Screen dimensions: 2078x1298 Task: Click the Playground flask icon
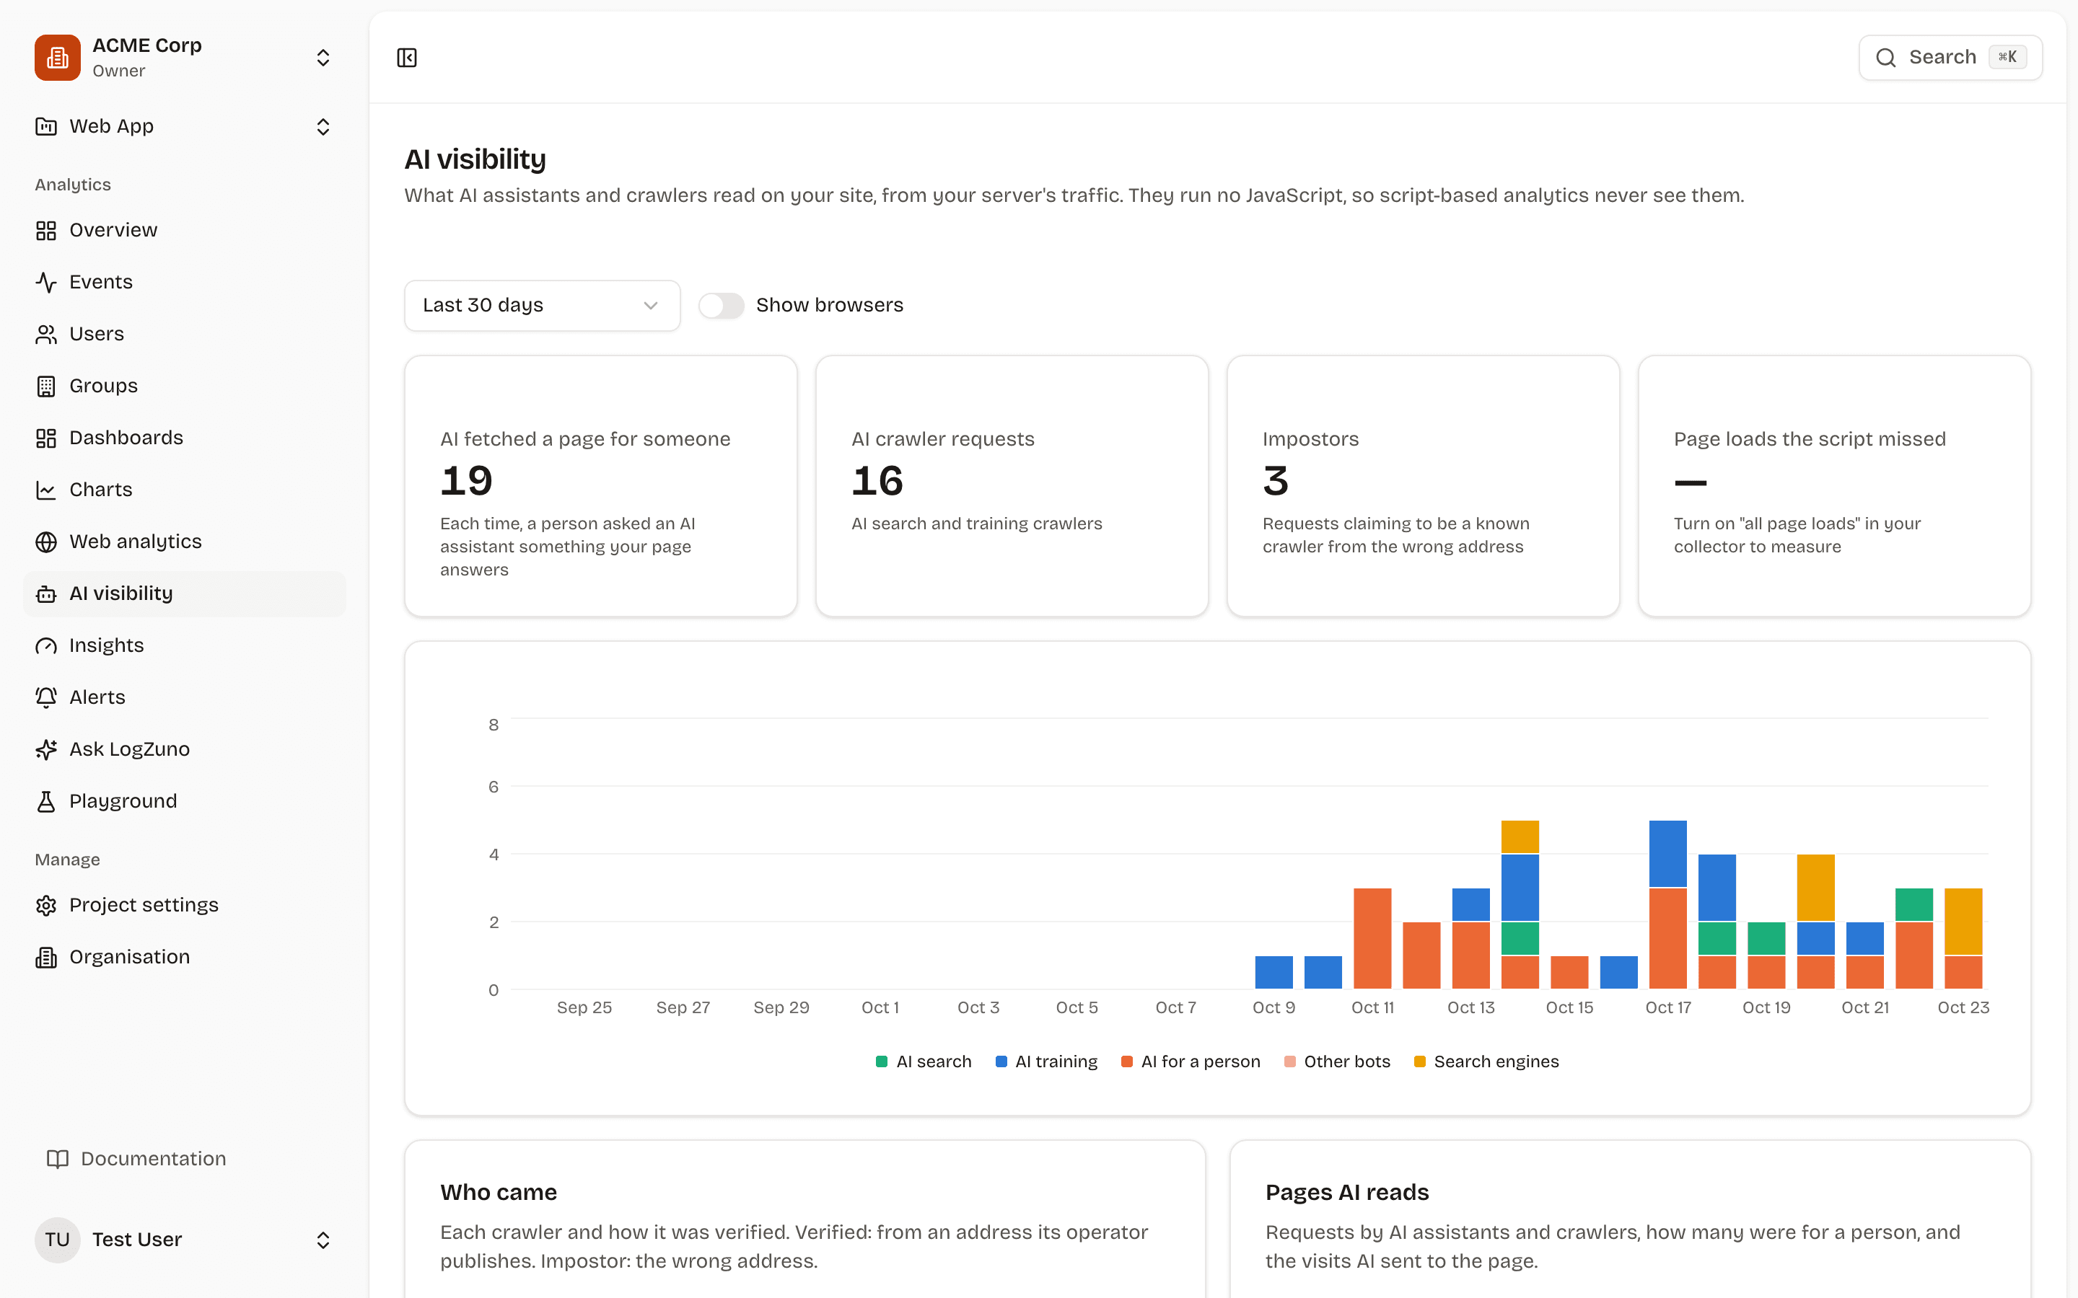pyautogui.click(x=46, y=802)
